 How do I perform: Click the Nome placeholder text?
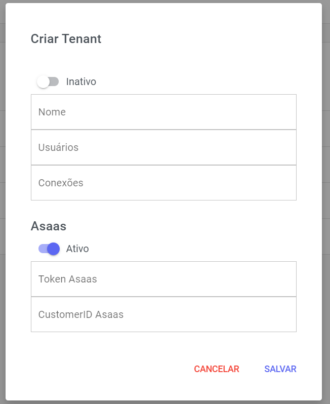(52, 112)
